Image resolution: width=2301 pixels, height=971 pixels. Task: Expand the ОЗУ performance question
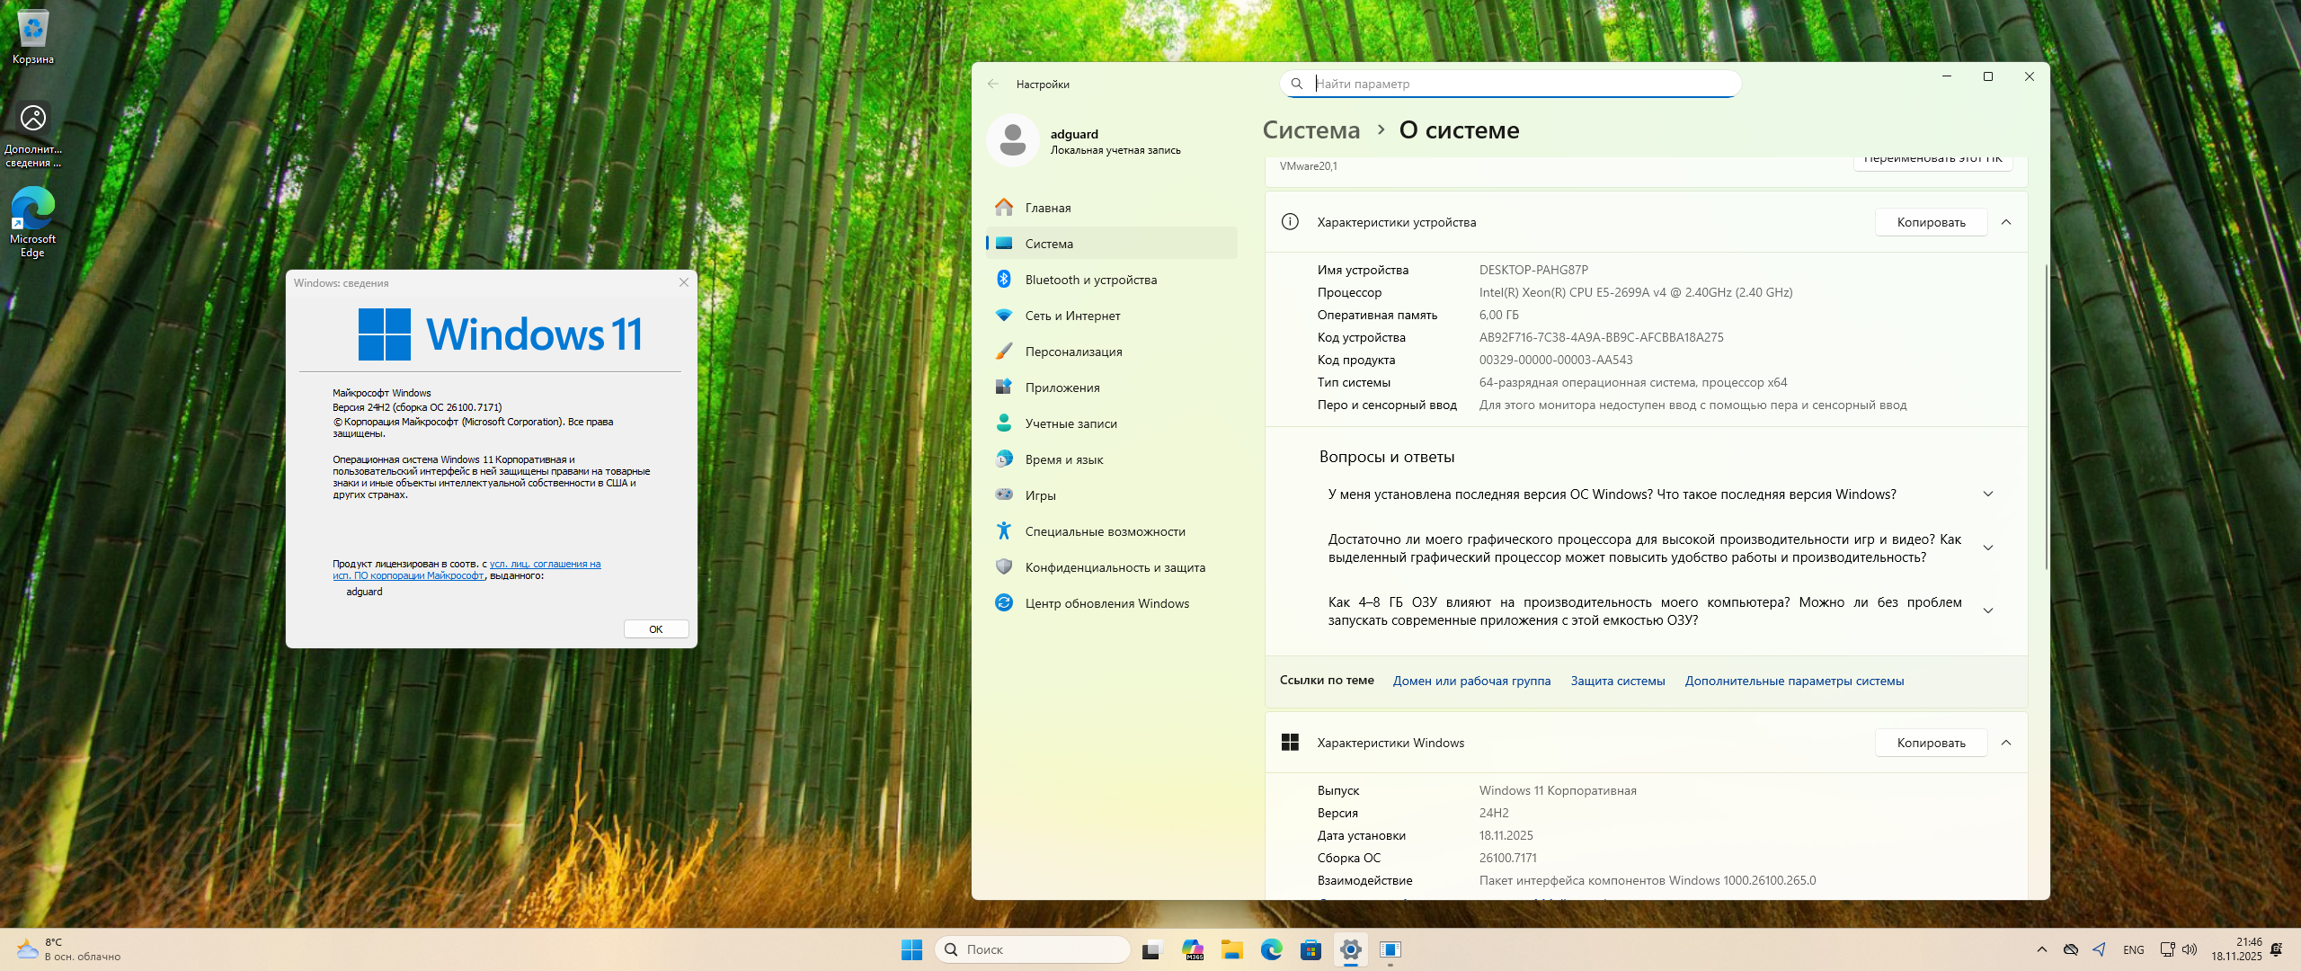[x=1988, y=611]
